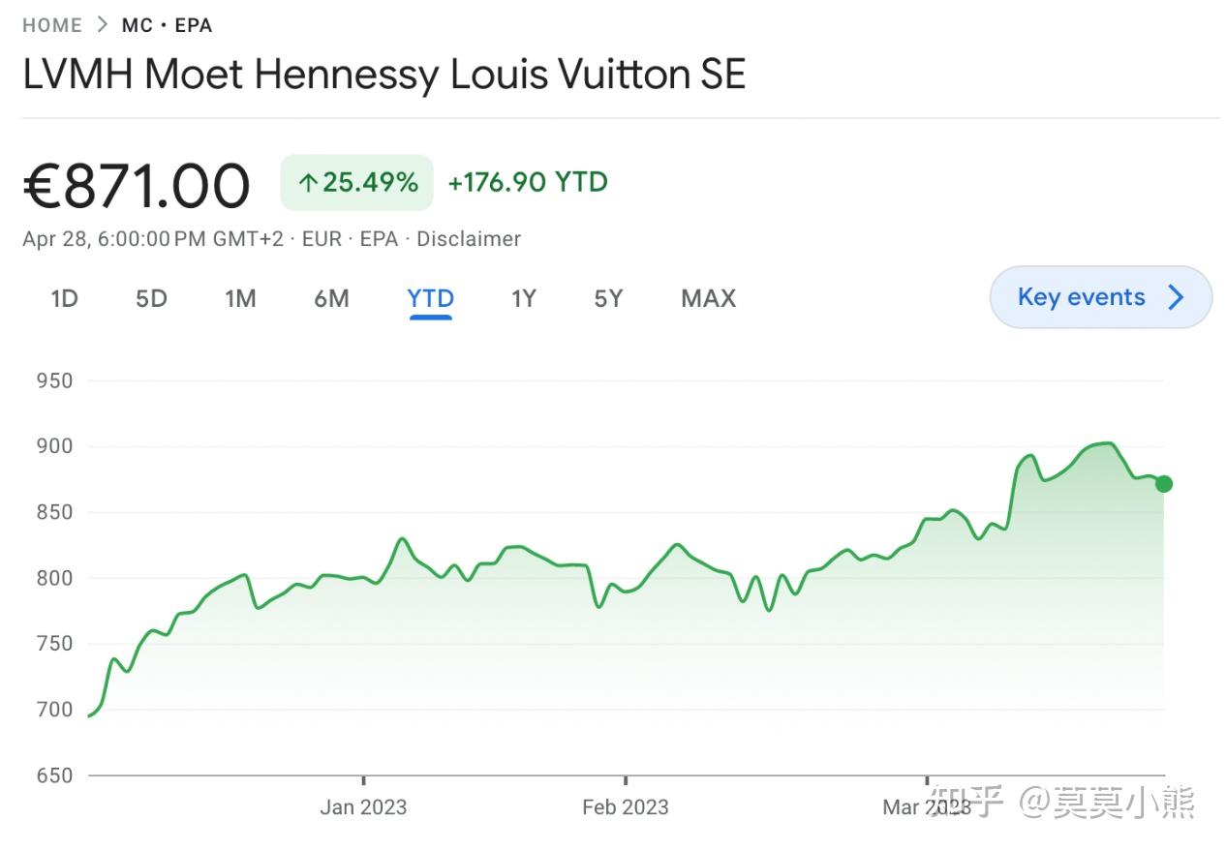Click the green dot marking the latest price
1226x850 pixels.
[1163, 482]
